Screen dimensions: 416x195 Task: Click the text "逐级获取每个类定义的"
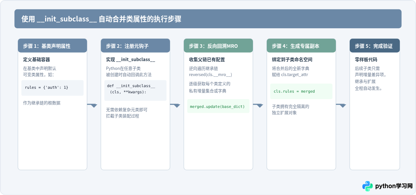tap(210, 84)
